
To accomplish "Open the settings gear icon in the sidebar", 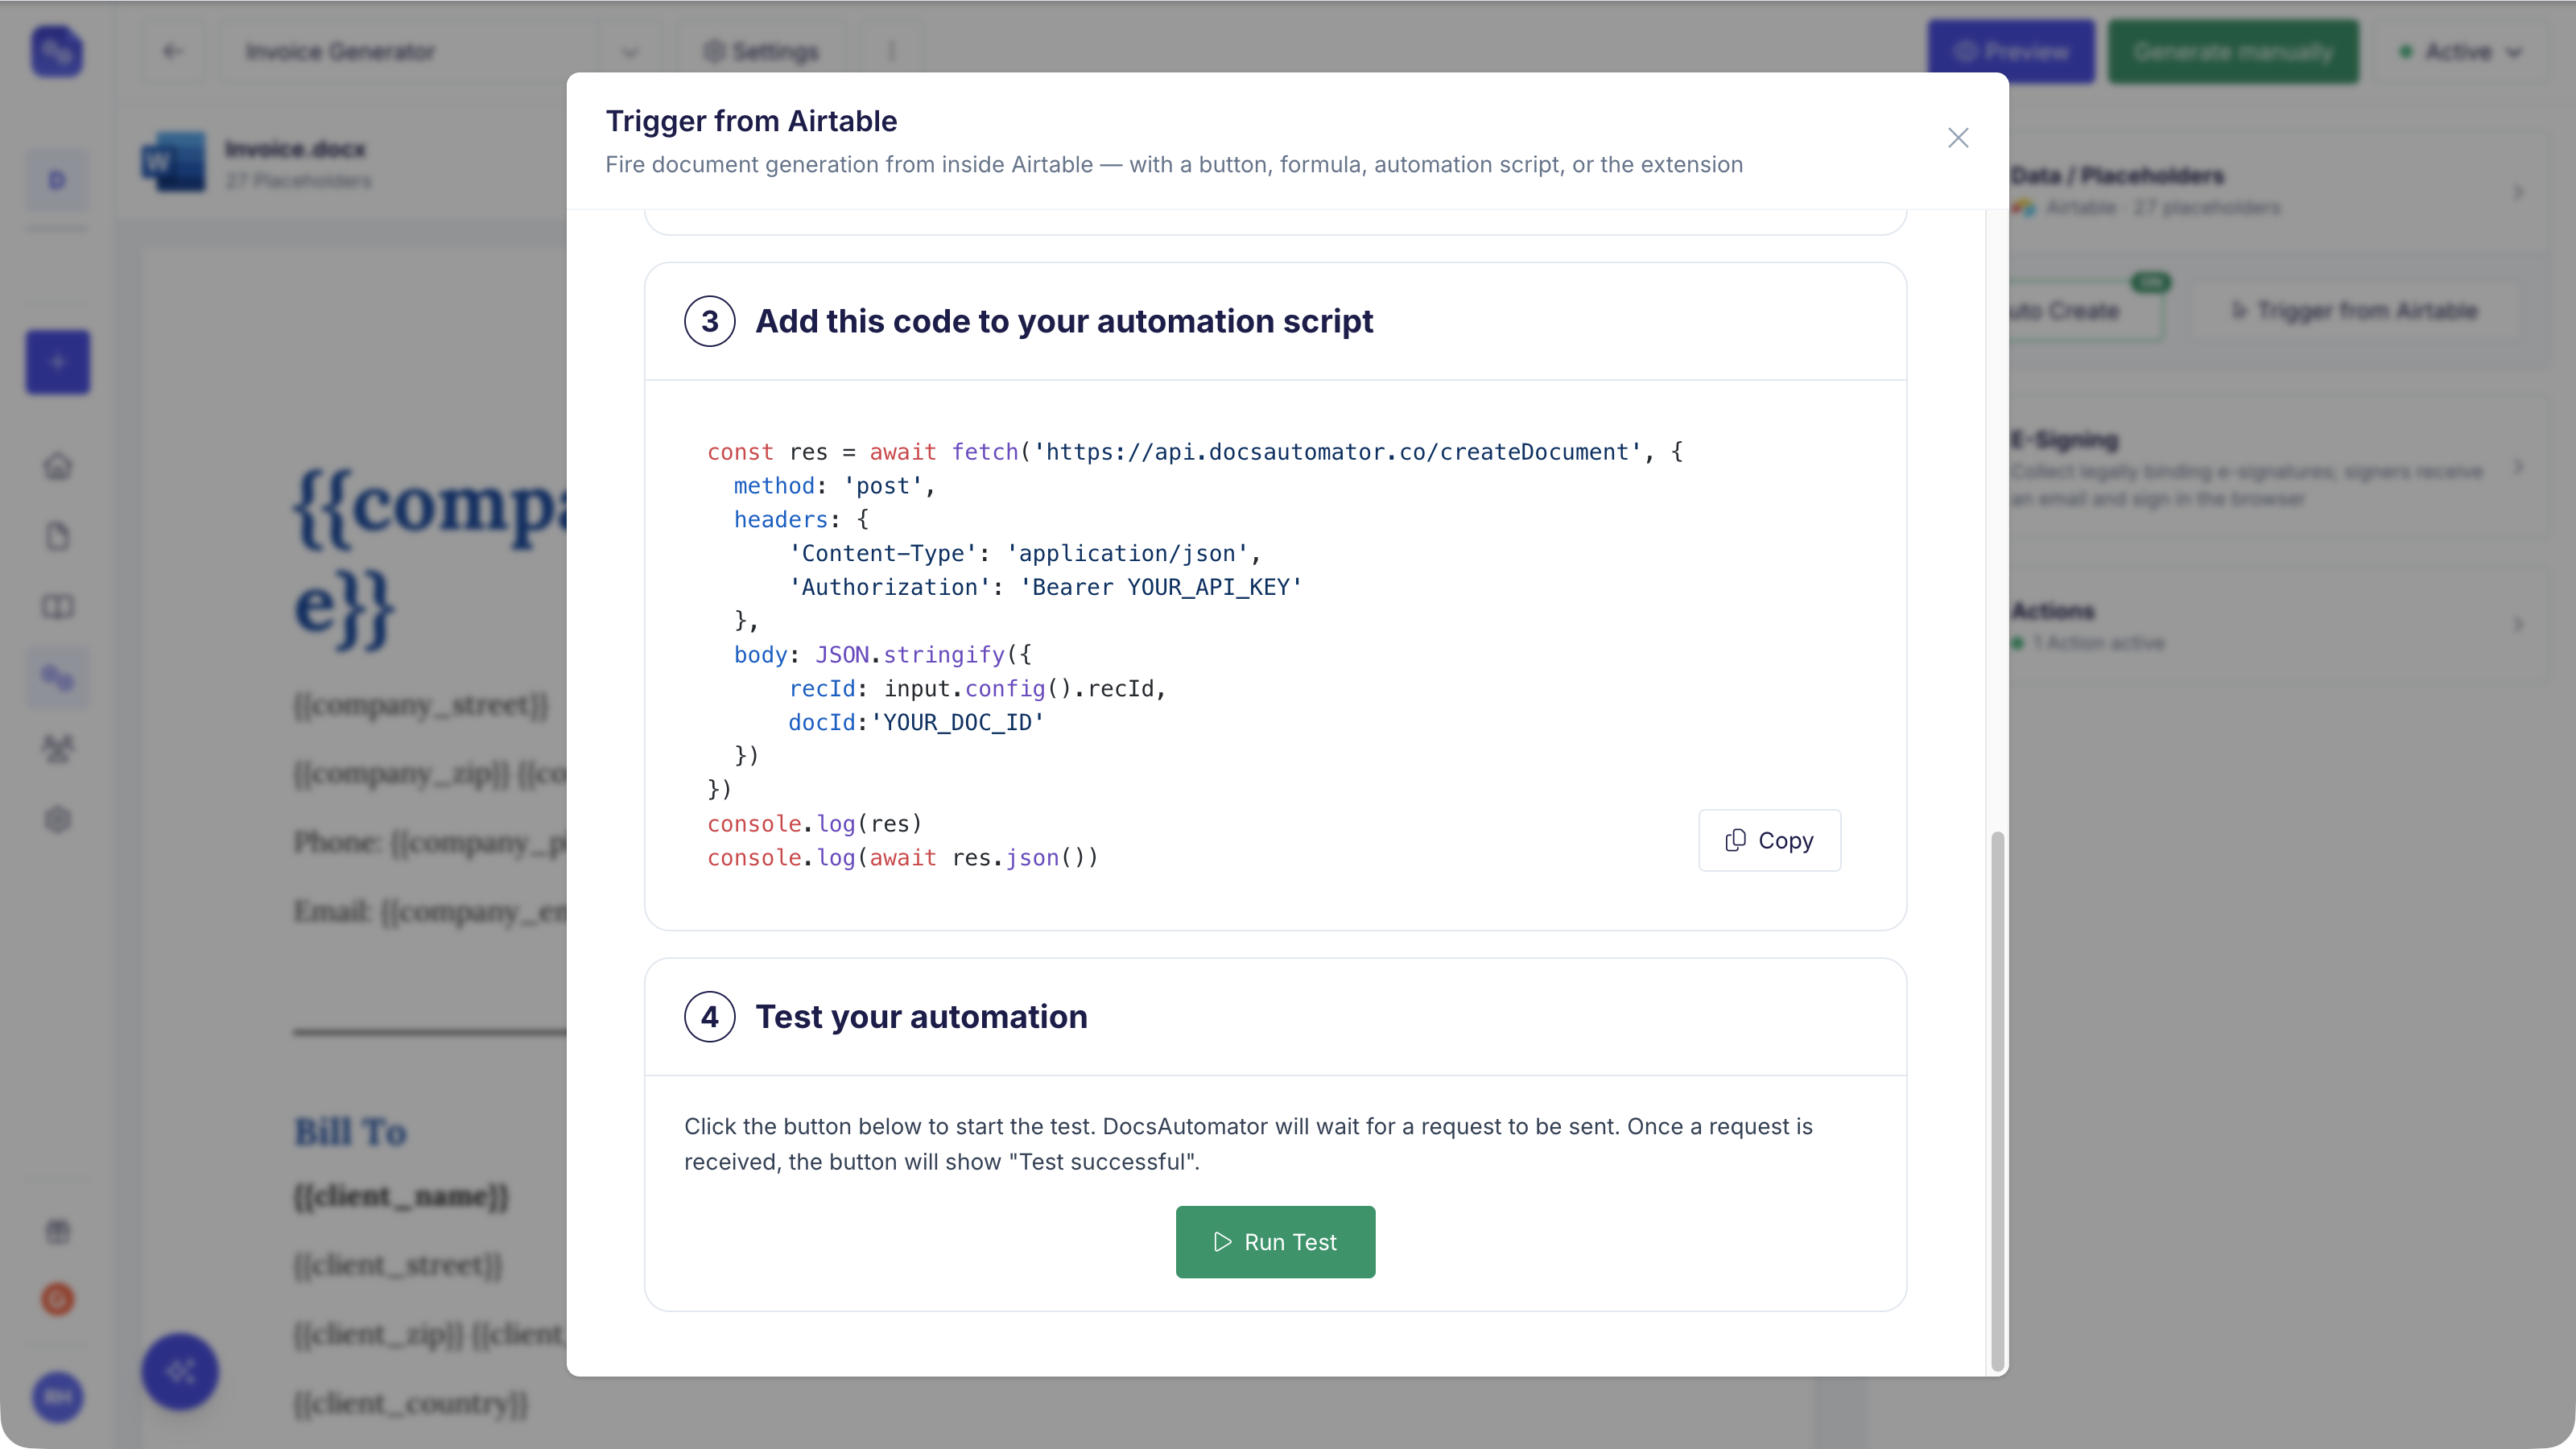I will 57,819.
